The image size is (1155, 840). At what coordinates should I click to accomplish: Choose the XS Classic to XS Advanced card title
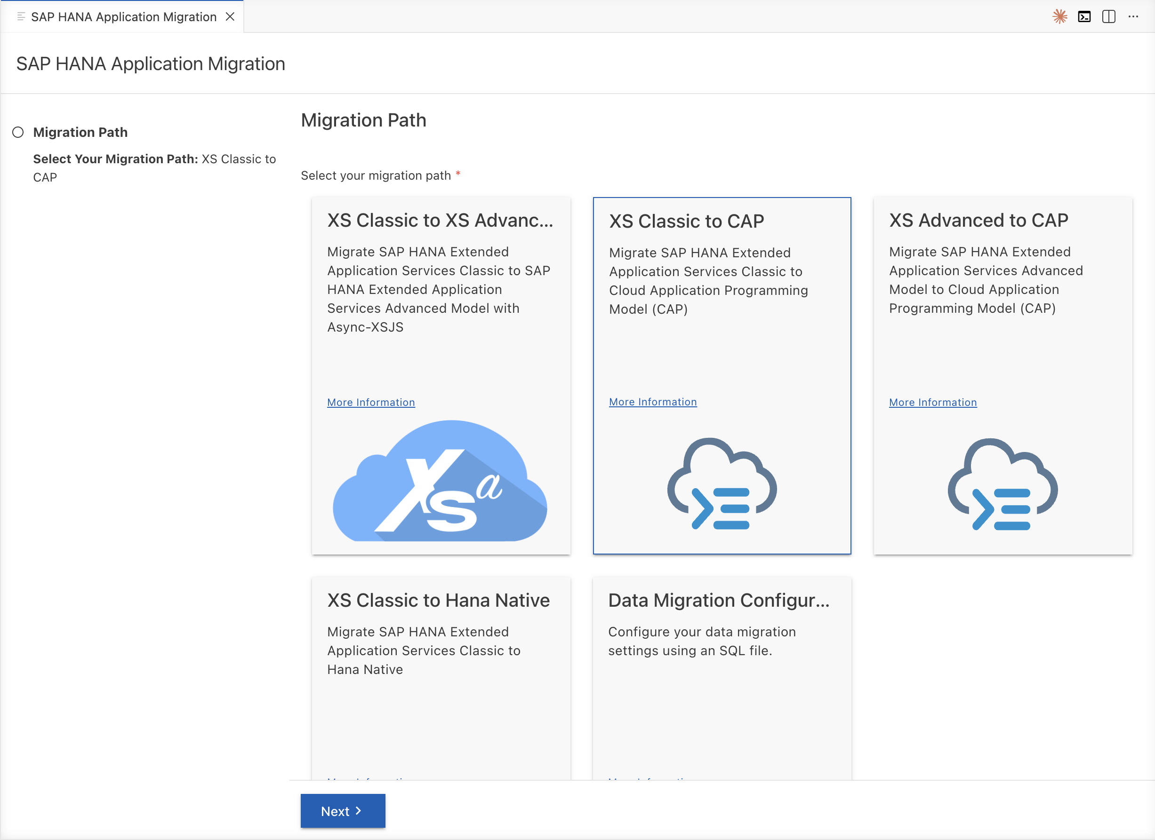pos(441,220)
